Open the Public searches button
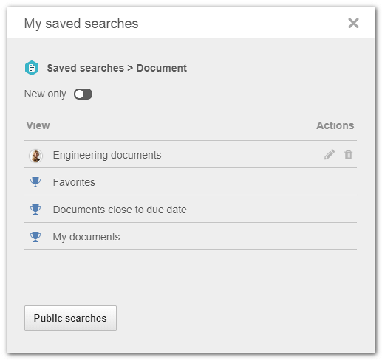The width and height of the screenshot is (382, 360). (70, 318)
